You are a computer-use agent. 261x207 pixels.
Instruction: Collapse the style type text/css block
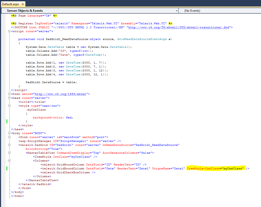coord(9,106)
